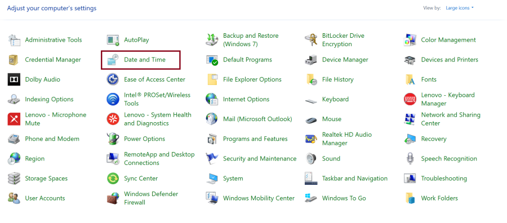Image resolution: width=507 pixels, height=223 pixels.
Task: Click the Phone and Modem icon
Action: pos(14,139)
